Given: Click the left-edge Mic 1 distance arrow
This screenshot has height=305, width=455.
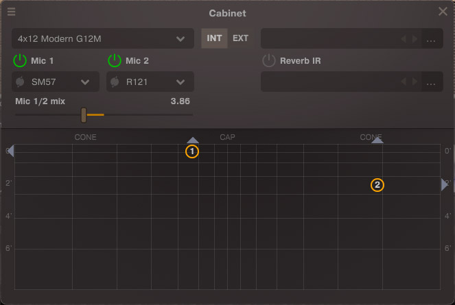Looking at the screenshot, I should [10, 151].
